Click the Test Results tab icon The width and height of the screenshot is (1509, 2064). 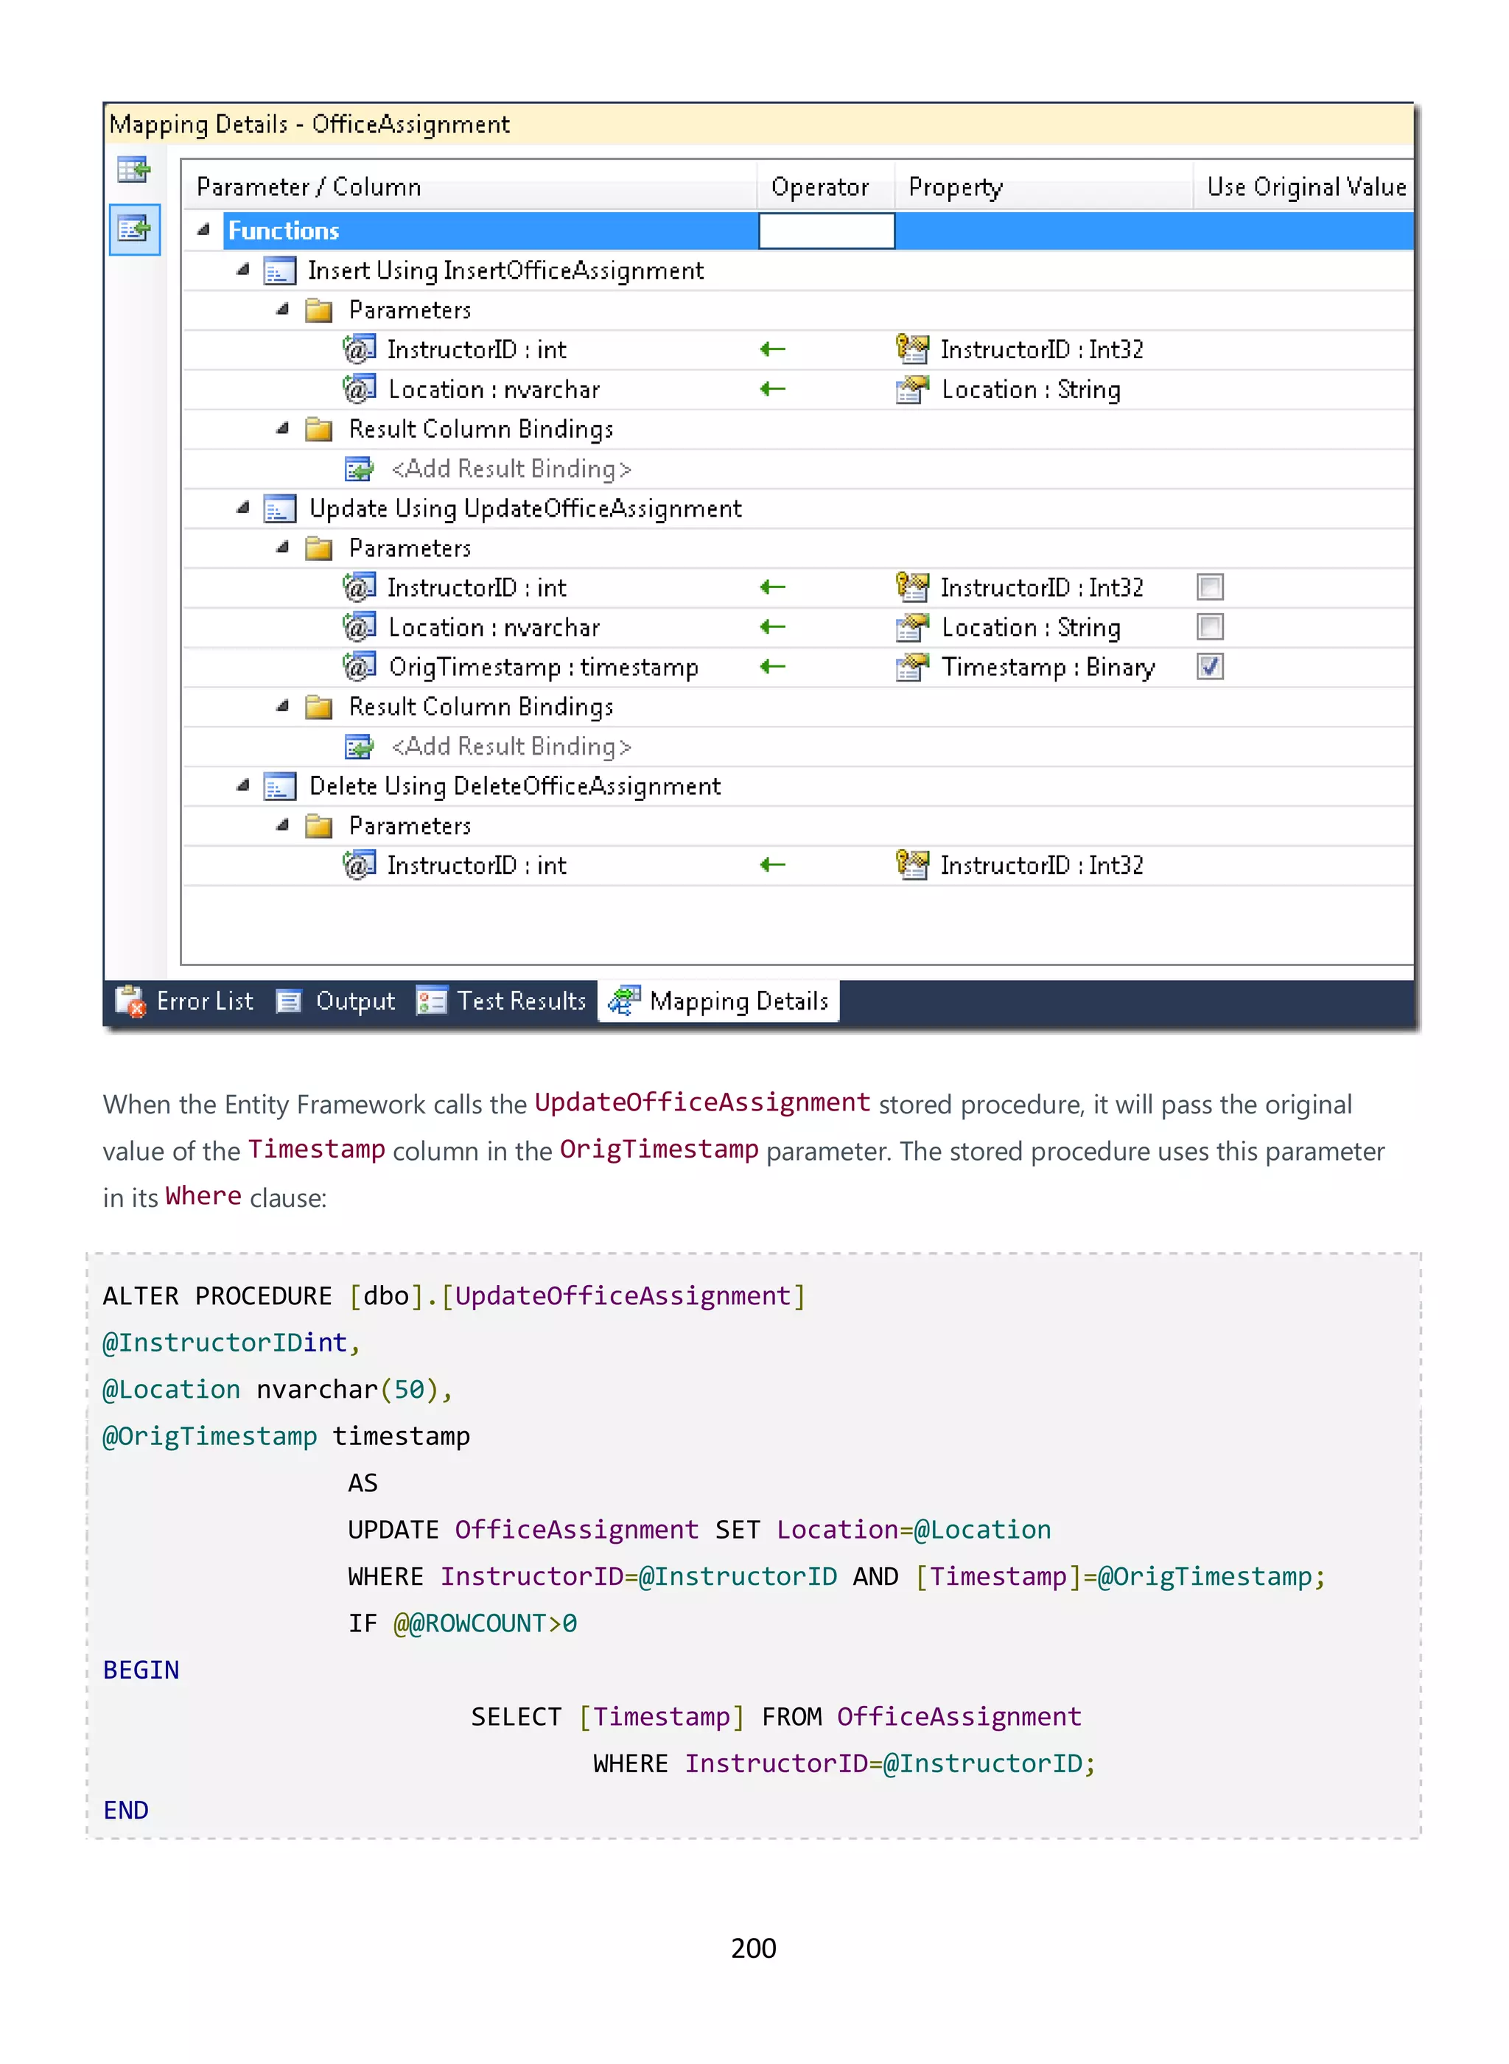click(x=431, y=1002)
